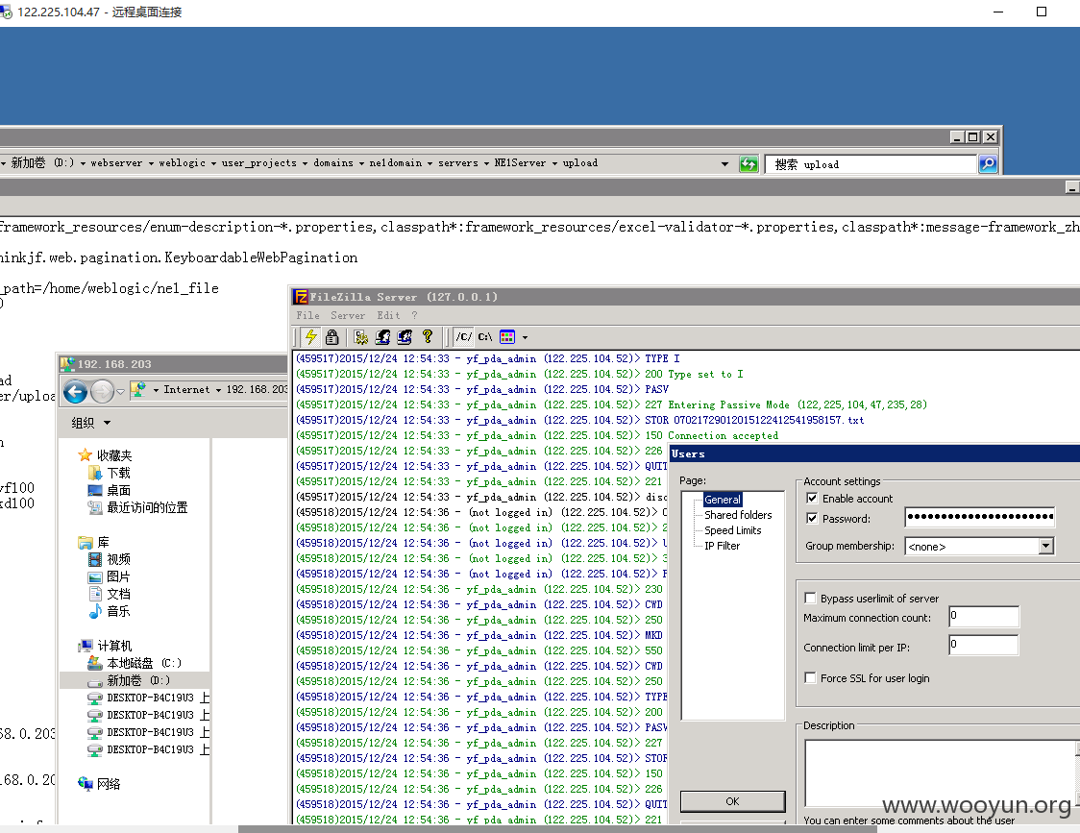
Task: Open address bar history dropdown arrow
Action: coord(724,164)
